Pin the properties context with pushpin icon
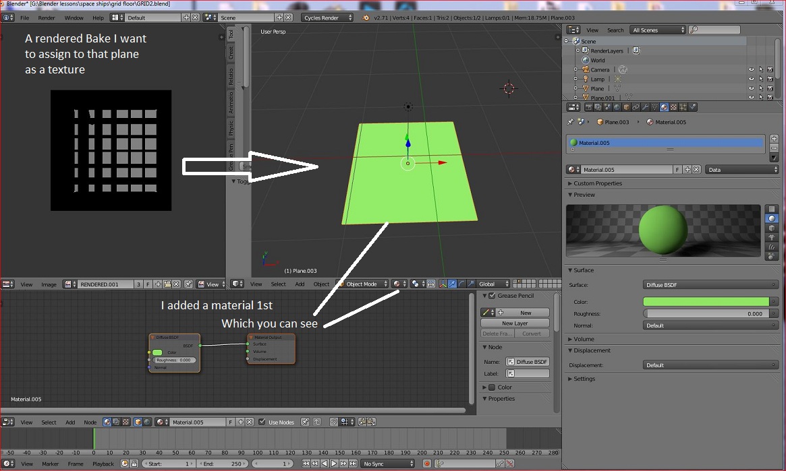Screen dimensions: 786x471 (x=571, y=122)
